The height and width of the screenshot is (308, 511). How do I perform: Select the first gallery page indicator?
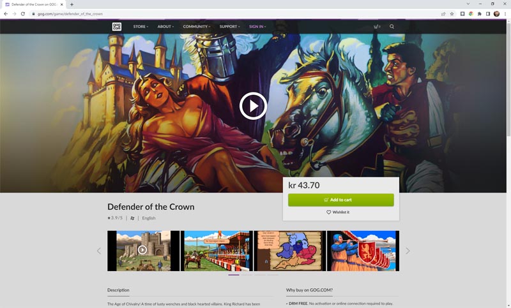point(234,275)
